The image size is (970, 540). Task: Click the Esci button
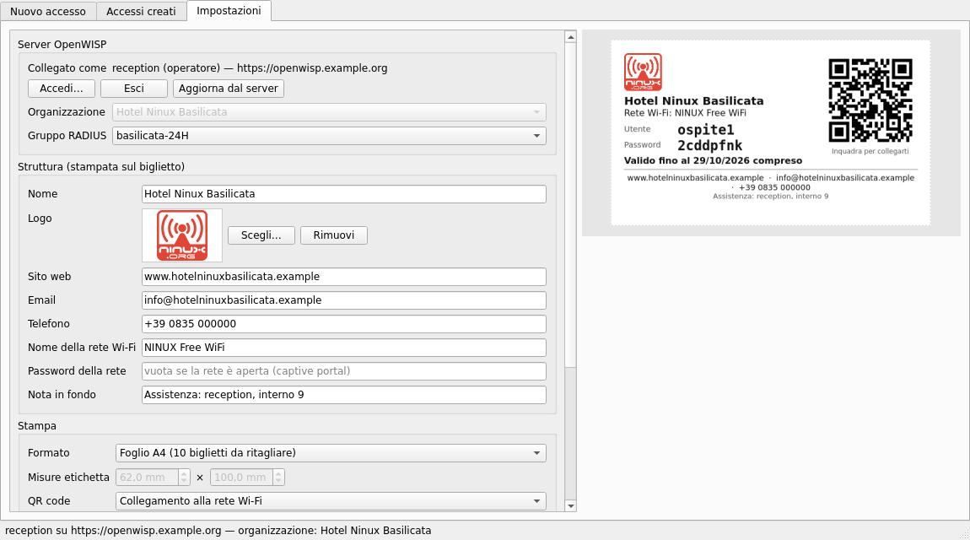point(133,89)
